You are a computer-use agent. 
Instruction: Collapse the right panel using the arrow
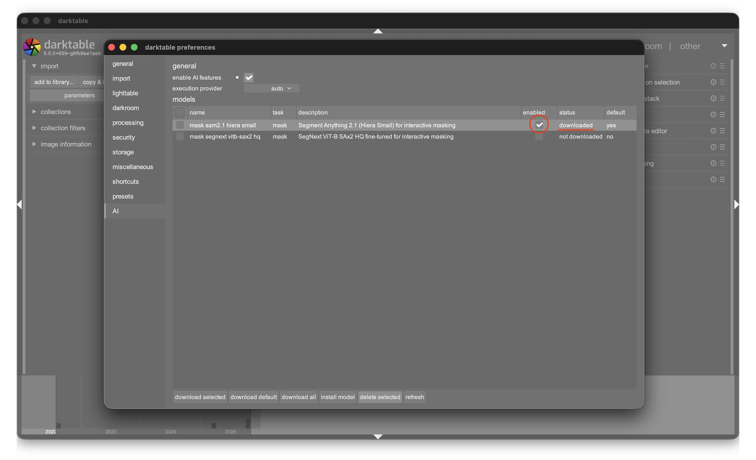point(736,204)
